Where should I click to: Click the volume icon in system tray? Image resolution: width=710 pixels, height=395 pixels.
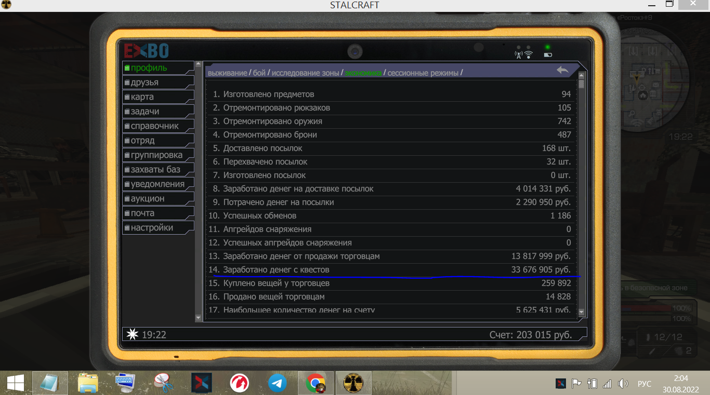click(622, 384)
